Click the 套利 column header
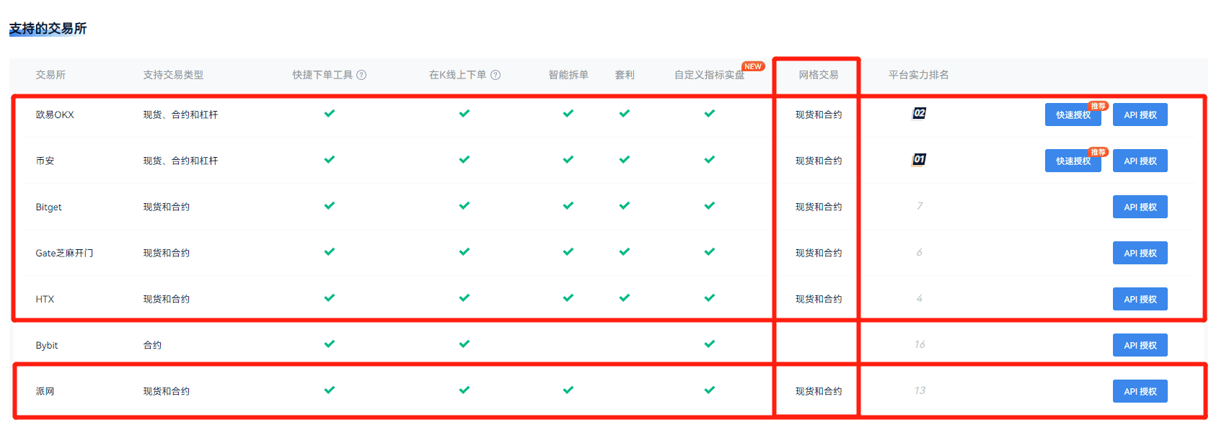 (x=625, y=75)
